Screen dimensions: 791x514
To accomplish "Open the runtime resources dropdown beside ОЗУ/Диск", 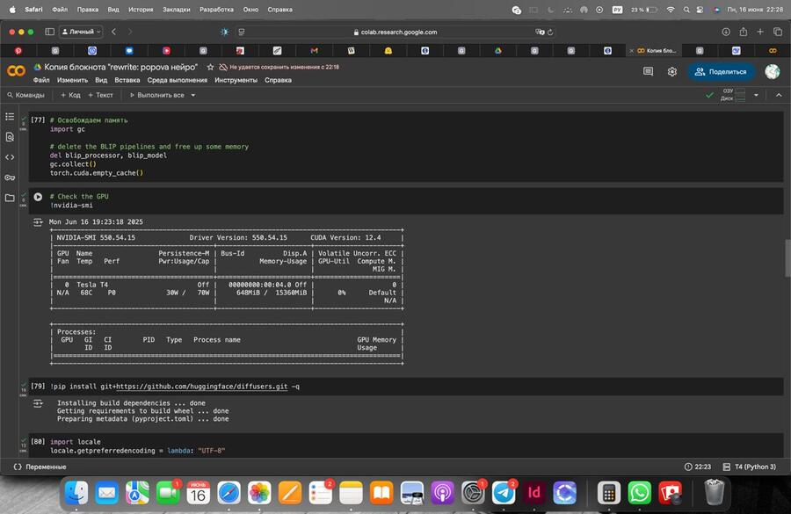I will click(x=756, y=95).
